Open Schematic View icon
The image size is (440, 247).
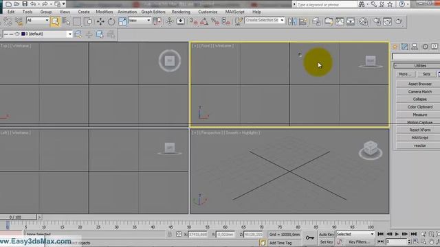click(351, 21)
